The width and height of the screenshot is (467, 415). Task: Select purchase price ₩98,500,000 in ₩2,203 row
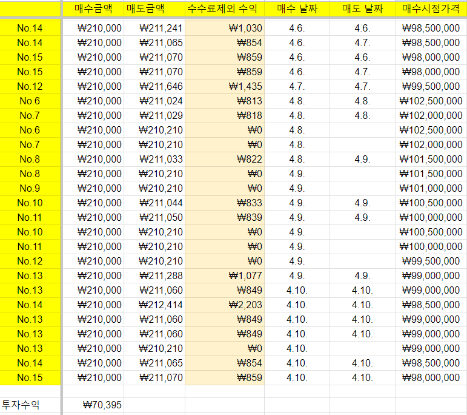(431, 305)
